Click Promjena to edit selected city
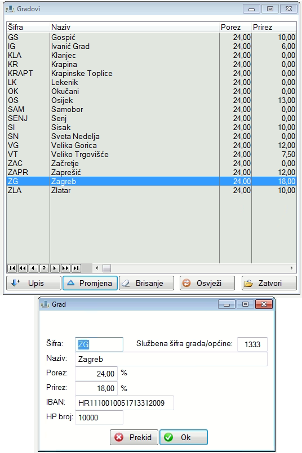The height and width of the screenshot is (453, 302). [90, 283]
